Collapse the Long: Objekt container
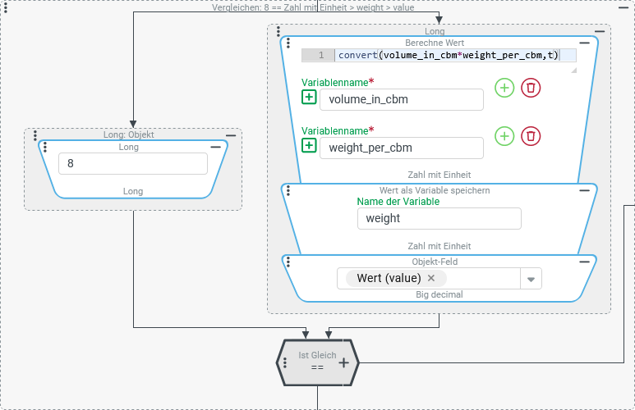The height and width of the screenshot is (410, 635). point(231,134)
